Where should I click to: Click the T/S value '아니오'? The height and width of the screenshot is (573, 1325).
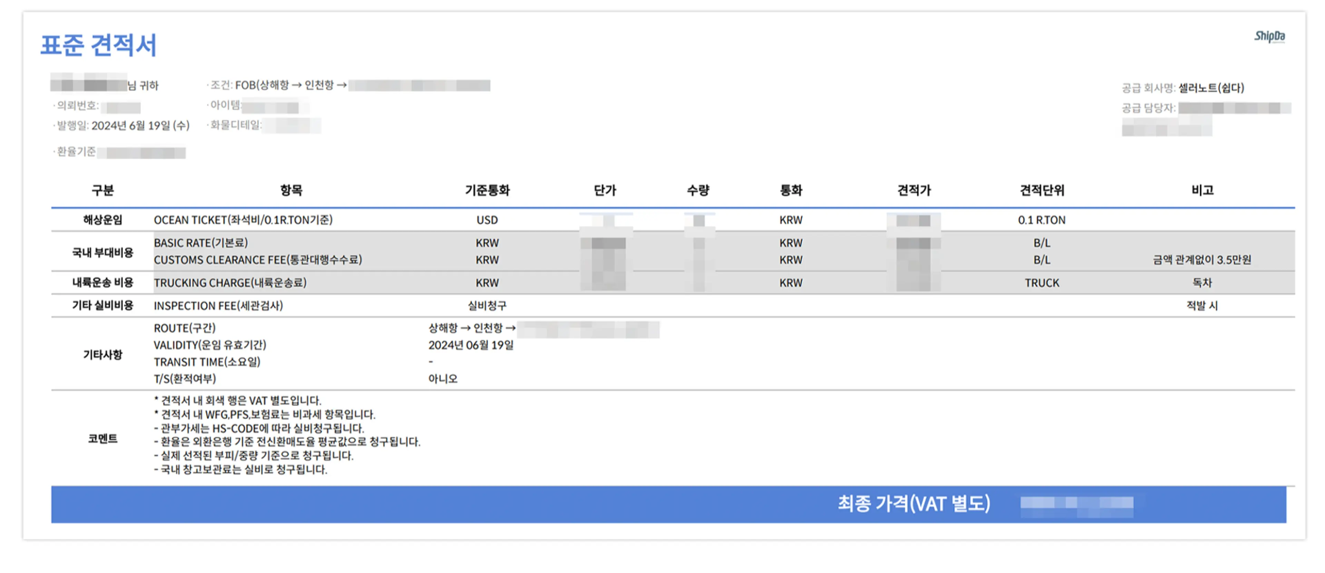(x=443, y=379)
